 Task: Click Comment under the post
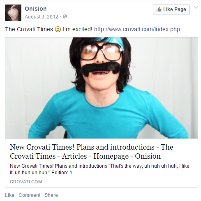tap(30, 195)
